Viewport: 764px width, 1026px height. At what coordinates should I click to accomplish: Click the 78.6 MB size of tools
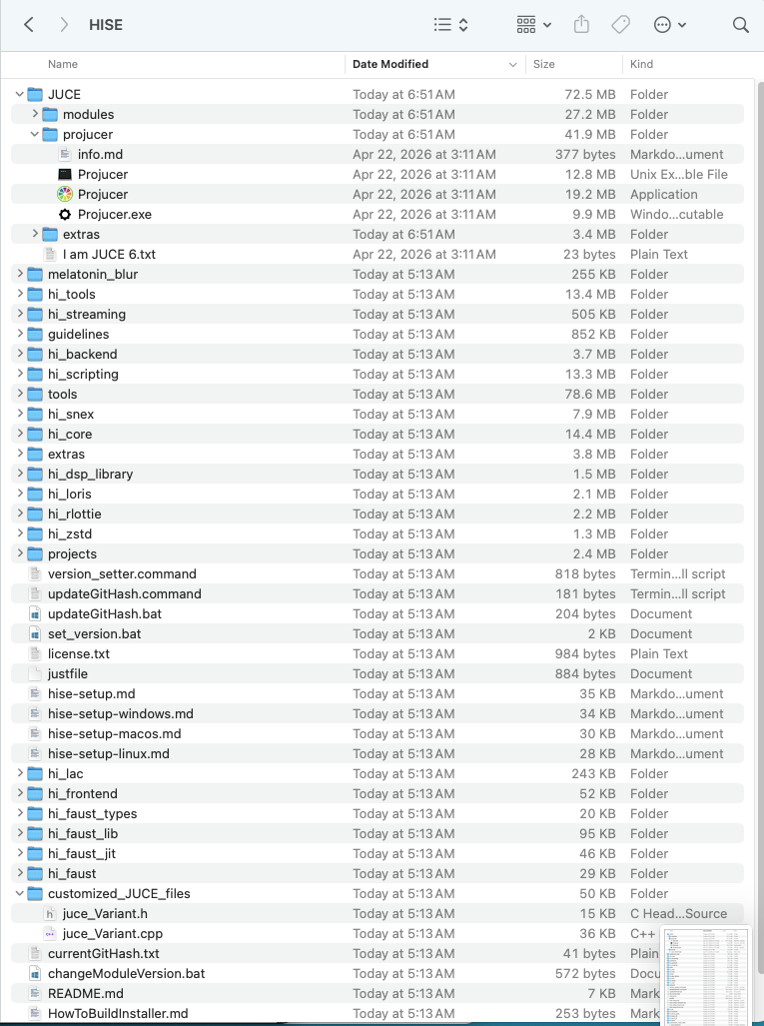pyautogui.click(x=590, y=394)
